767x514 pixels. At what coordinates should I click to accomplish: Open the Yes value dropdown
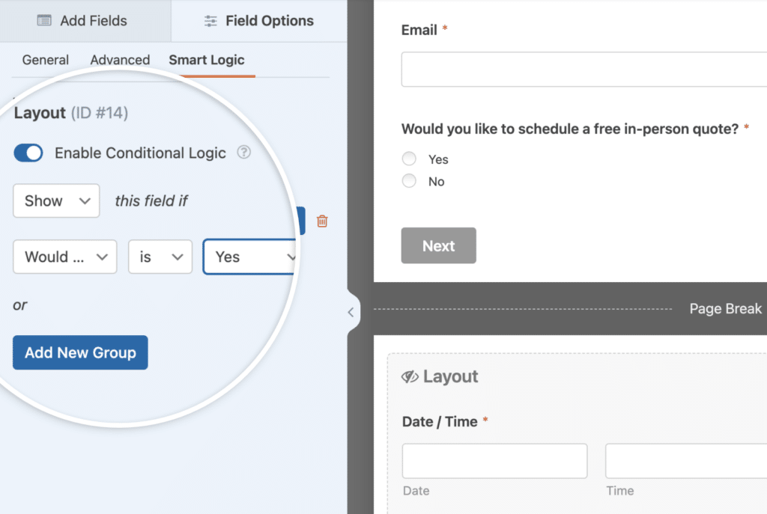(x=250, y=257)
